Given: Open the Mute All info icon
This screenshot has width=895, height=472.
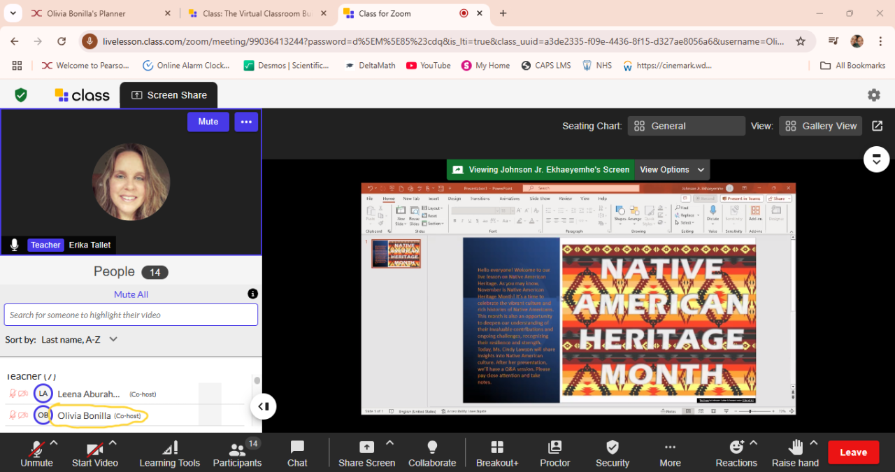Looking at the screenshot, I should coord(253,294).
